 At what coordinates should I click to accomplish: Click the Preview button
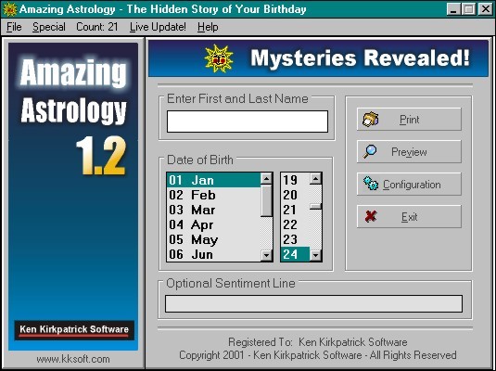click(x=409, y=152)
